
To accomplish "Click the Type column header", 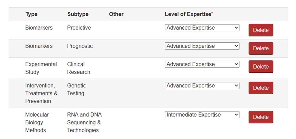I will click(31, 14).
